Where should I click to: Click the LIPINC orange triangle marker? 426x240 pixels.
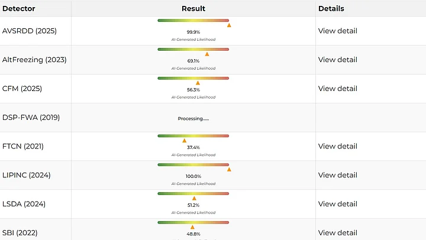[229, 170]
